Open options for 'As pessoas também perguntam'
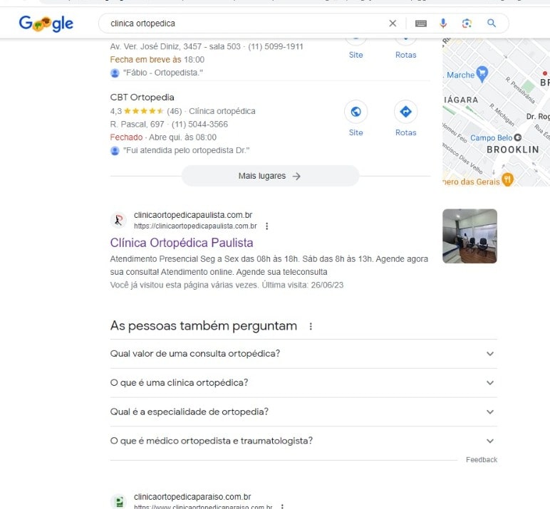Viewport: 550px width, 509px height. tap(310, 327)
